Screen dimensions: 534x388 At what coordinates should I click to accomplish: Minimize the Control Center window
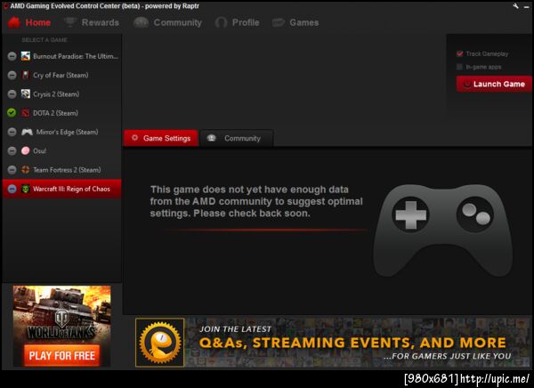(526, 6)
